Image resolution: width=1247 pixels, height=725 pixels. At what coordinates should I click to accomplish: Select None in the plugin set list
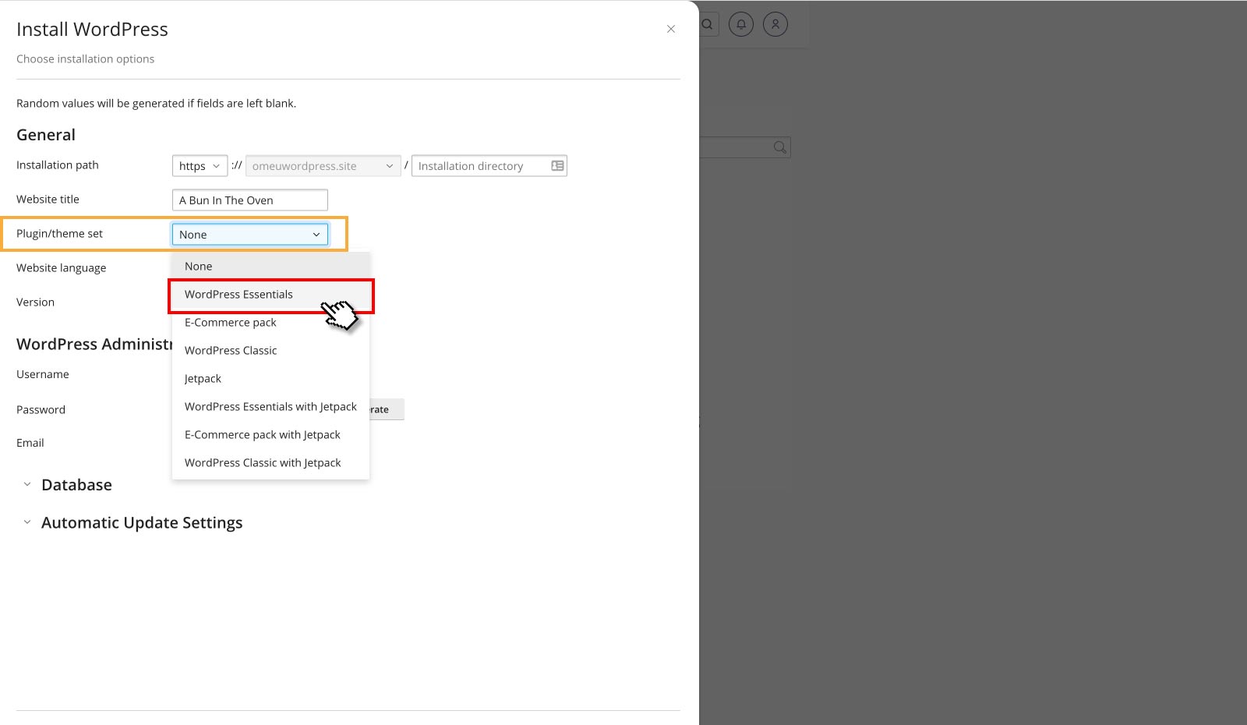(198, 266)
